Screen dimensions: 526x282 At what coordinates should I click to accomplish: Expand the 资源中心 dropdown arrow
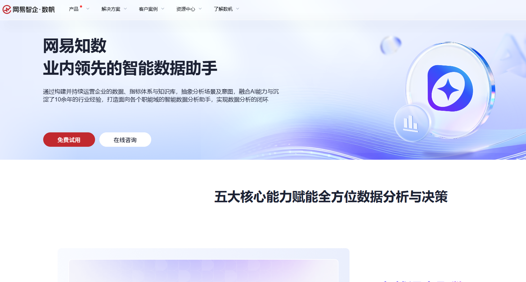pos(200,9)
